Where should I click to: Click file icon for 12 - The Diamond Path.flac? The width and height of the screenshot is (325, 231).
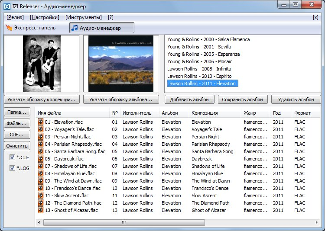41,202
